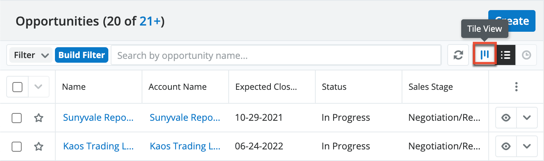Expand mass actions dropdown beside select-all

[x=38, y=87]
